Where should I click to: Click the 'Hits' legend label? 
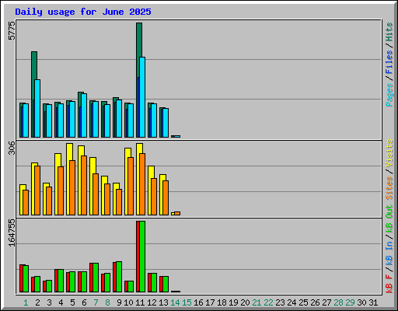pos(389,32)
